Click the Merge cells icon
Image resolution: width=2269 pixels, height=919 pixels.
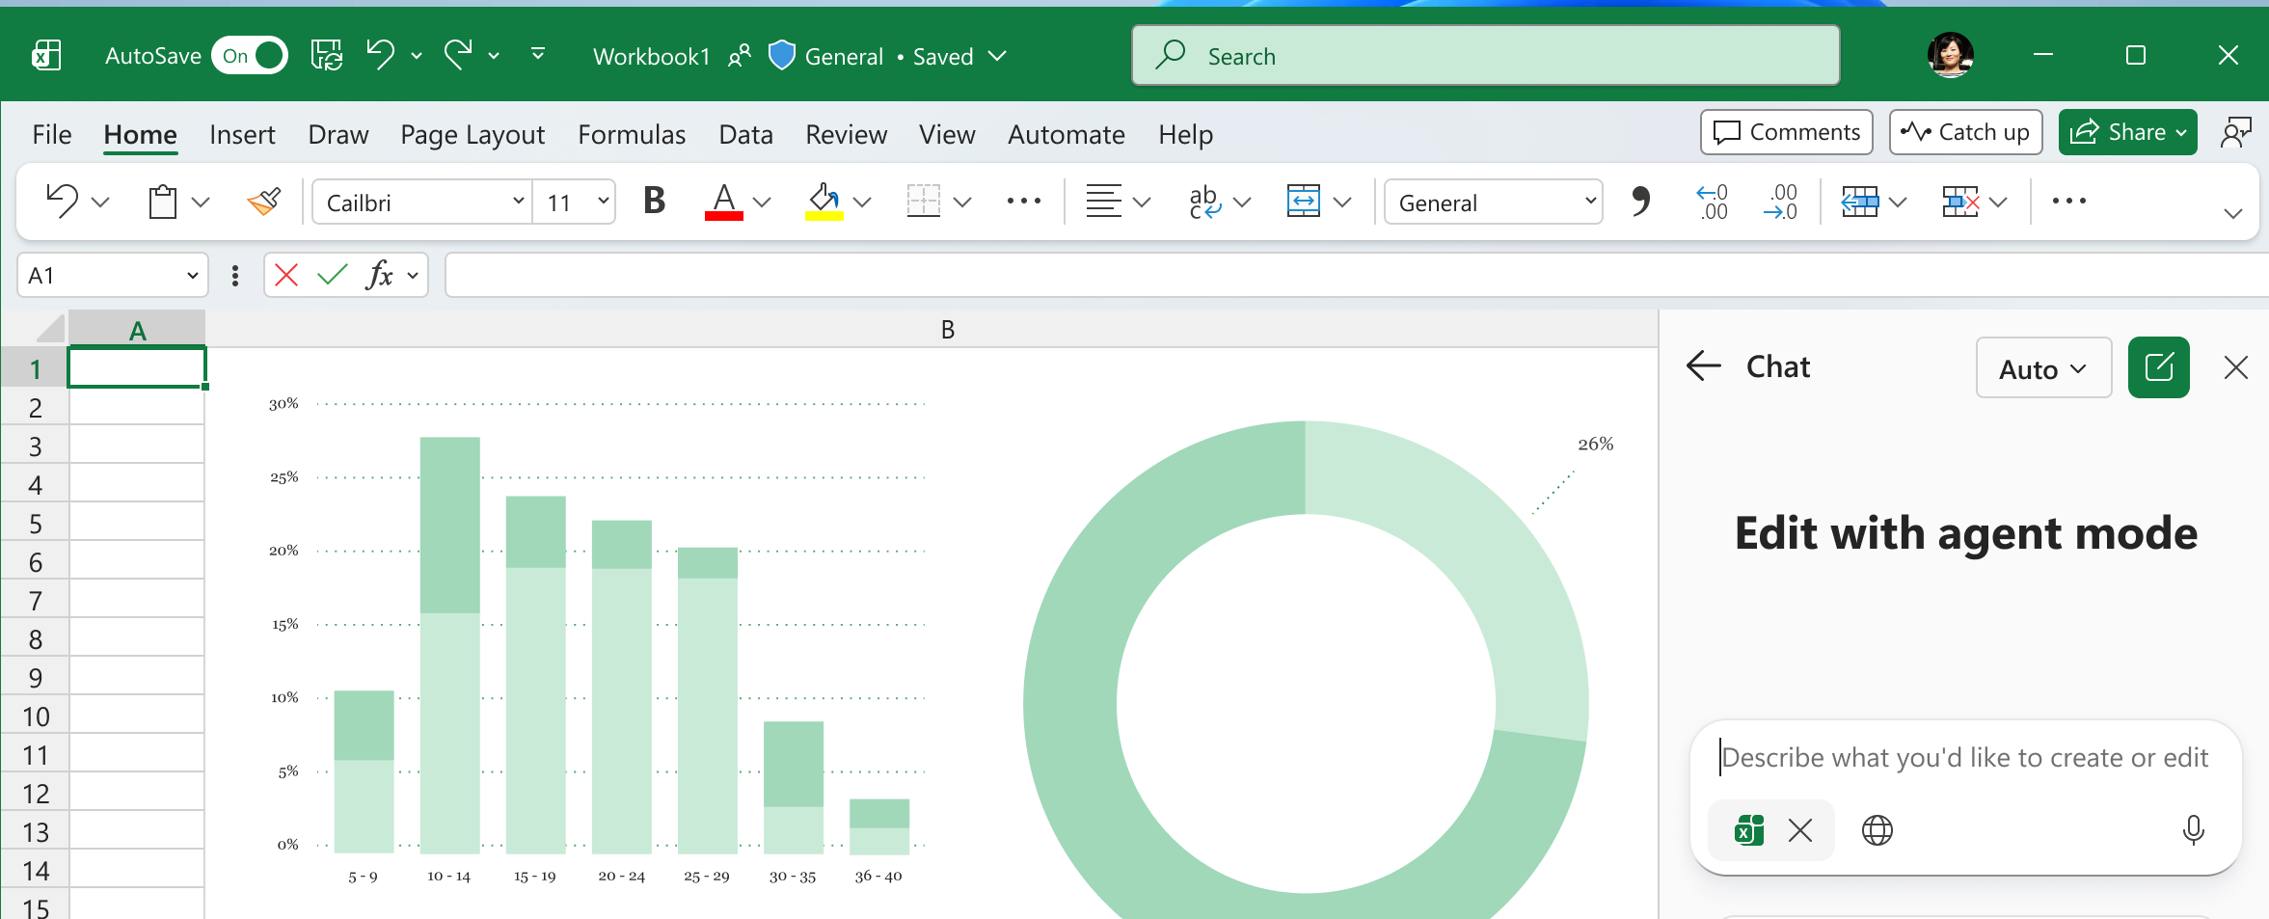(1304, 202)
